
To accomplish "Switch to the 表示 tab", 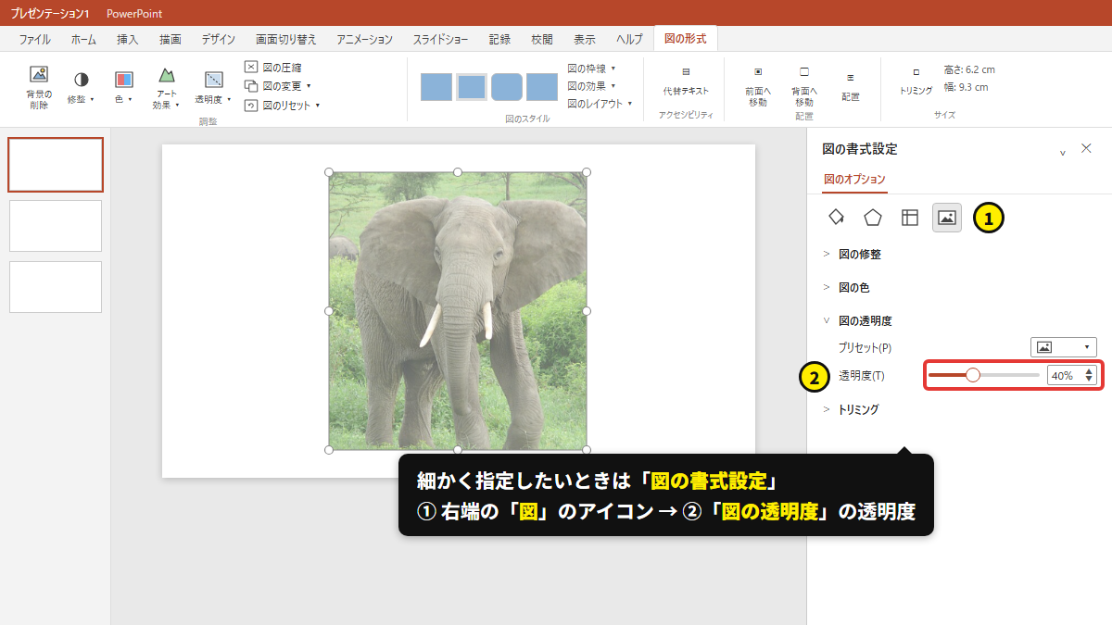I will [585, 39].
